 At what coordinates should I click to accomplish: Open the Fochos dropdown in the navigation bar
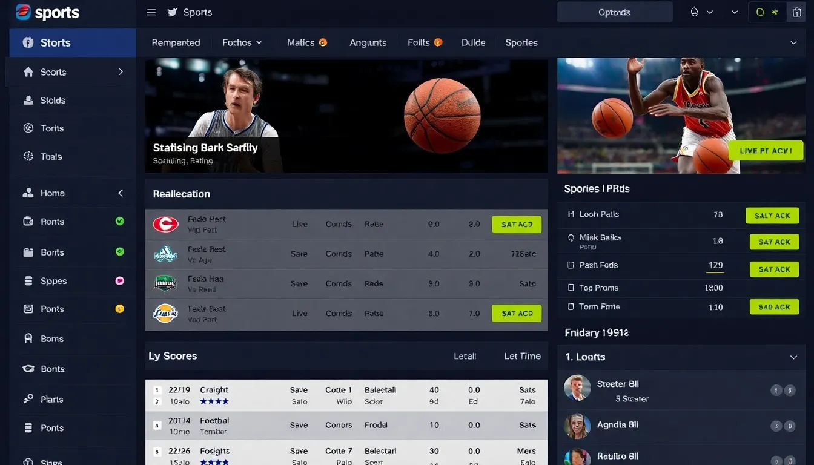pyautogui.click(x=242, y=42)
